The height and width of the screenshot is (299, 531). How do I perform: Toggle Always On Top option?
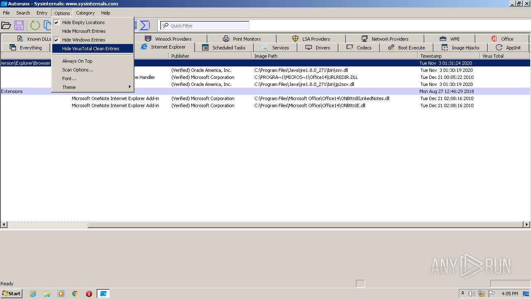click(93, 61)
